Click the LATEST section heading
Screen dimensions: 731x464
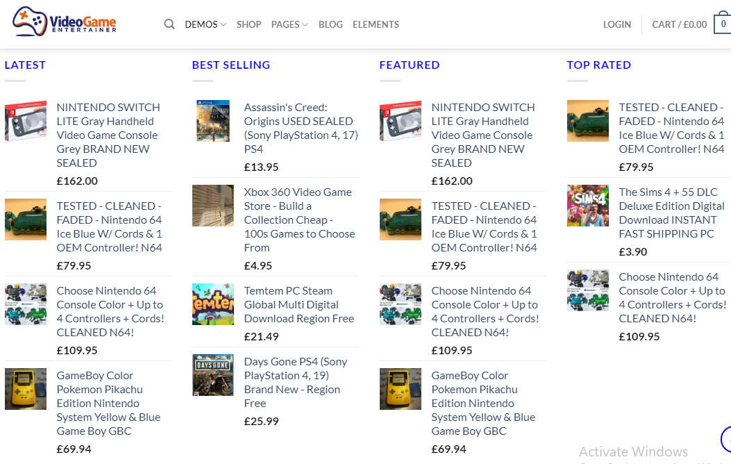click(x=25, y=65)
